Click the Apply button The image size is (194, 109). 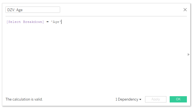155,99
